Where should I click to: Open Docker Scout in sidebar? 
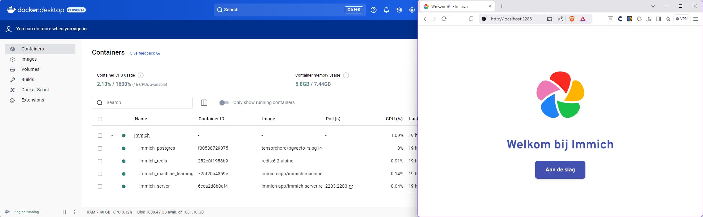[40, 90]
